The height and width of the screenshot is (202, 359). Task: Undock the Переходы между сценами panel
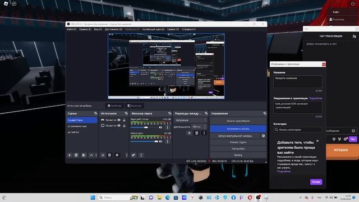pos(206,113)
